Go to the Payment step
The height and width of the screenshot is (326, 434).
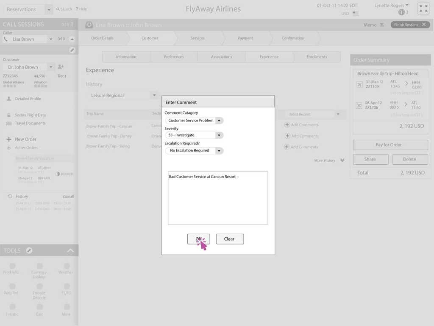tap(245, 38)
